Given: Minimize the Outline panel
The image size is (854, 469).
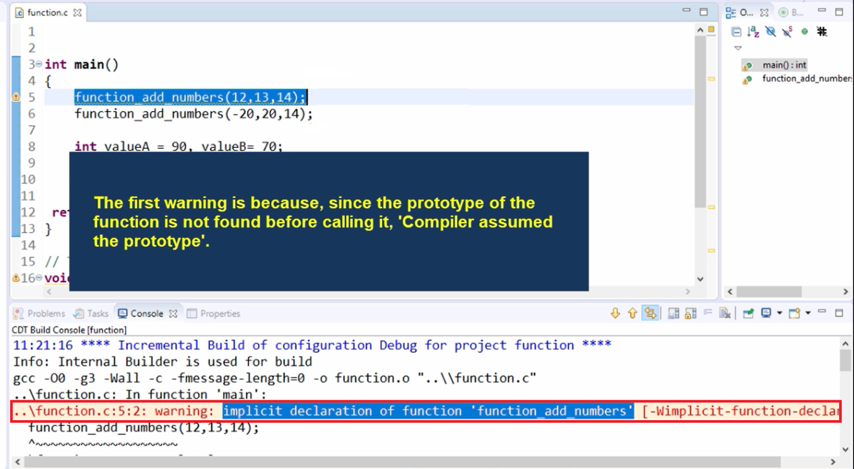Looking at the screenshot, I should pos(822,11).
